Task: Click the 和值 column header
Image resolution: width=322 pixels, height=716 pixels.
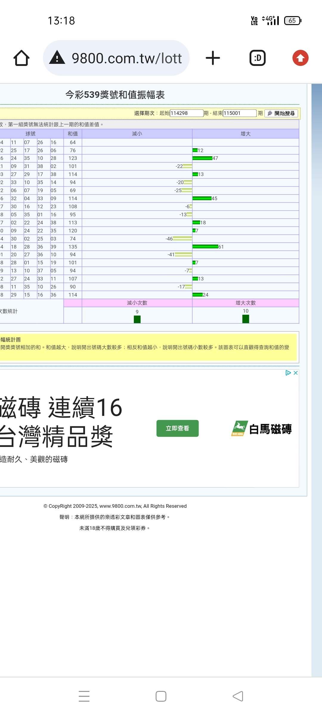Action: click(73, 134)
